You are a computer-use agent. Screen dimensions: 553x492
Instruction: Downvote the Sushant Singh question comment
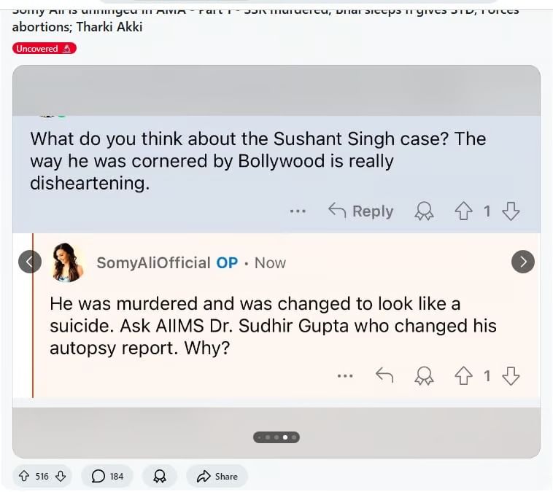pos(511,211)
